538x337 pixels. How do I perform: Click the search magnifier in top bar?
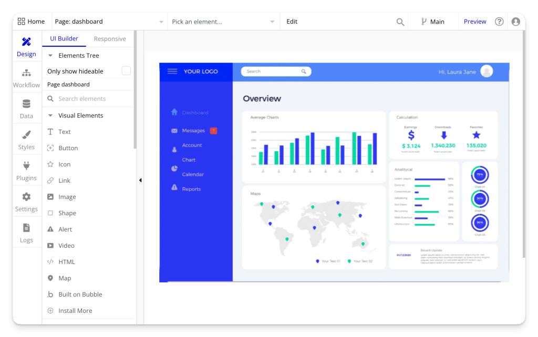[400, 22]
